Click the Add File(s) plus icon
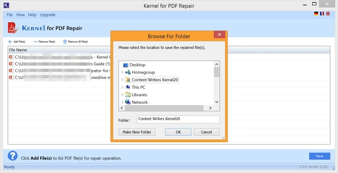Image resolution: width=338 pixels, height=173 pixels. pos(10,42)
